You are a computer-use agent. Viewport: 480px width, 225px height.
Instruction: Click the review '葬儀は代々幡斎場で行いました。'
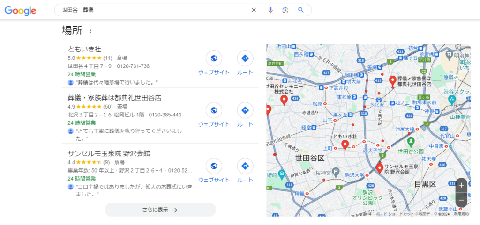(x=117, y=82)
